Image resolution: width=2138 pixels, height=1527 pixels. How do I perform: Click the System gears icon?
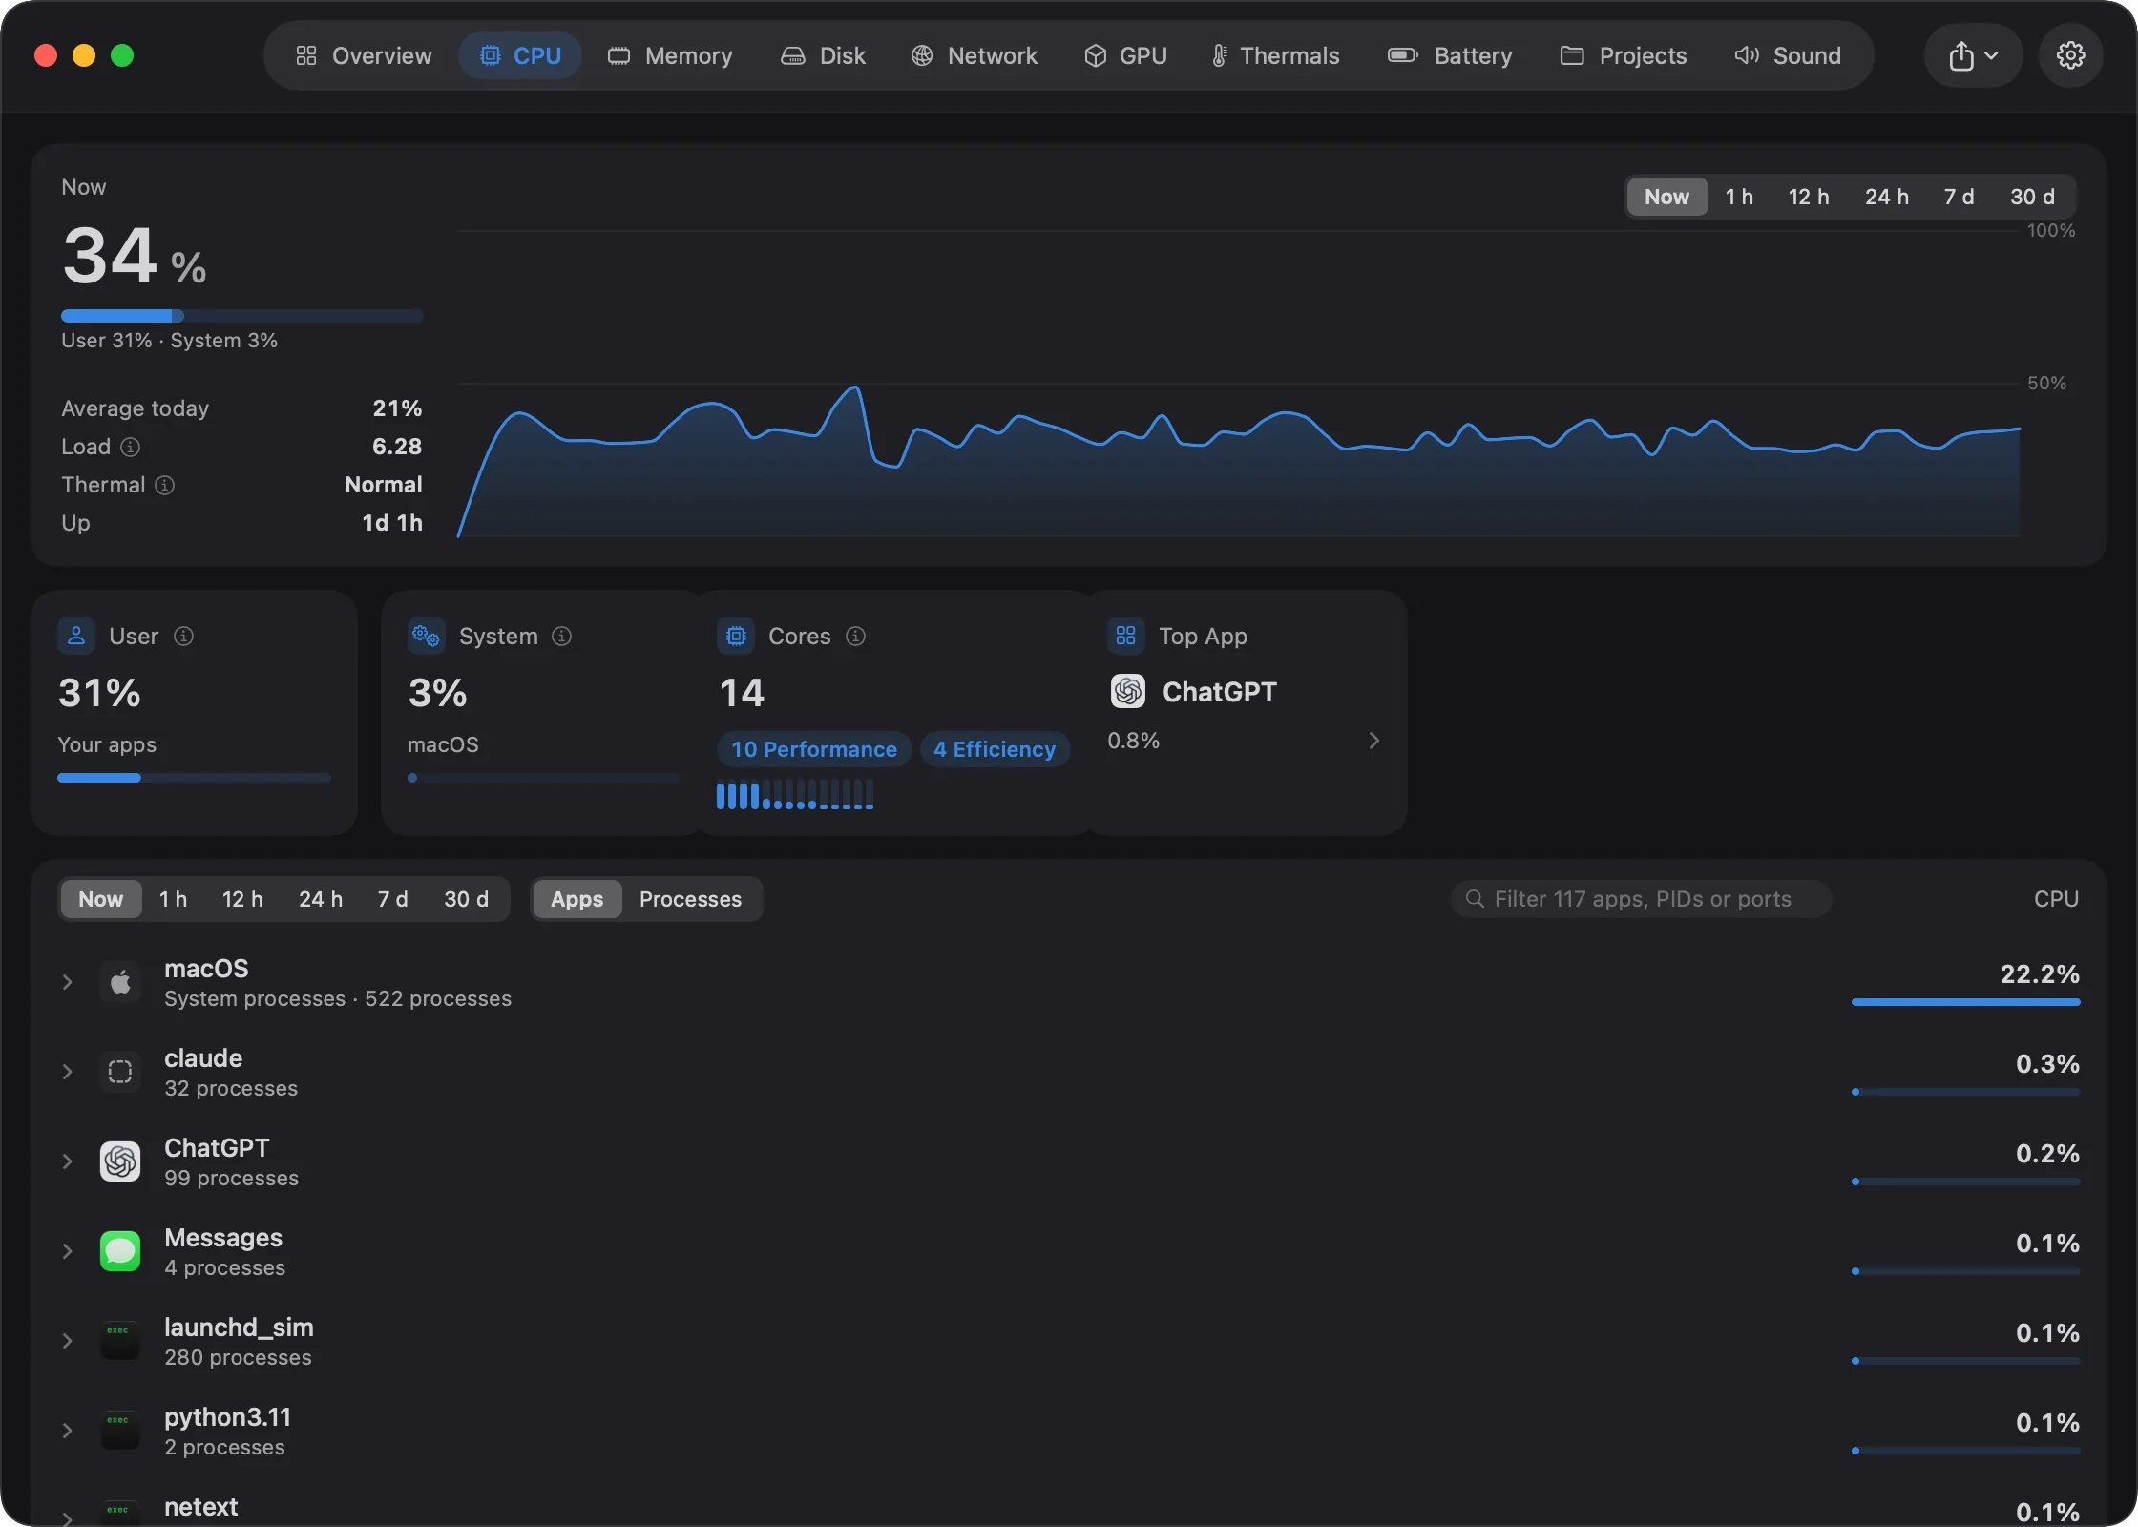[x=426, y=636]
